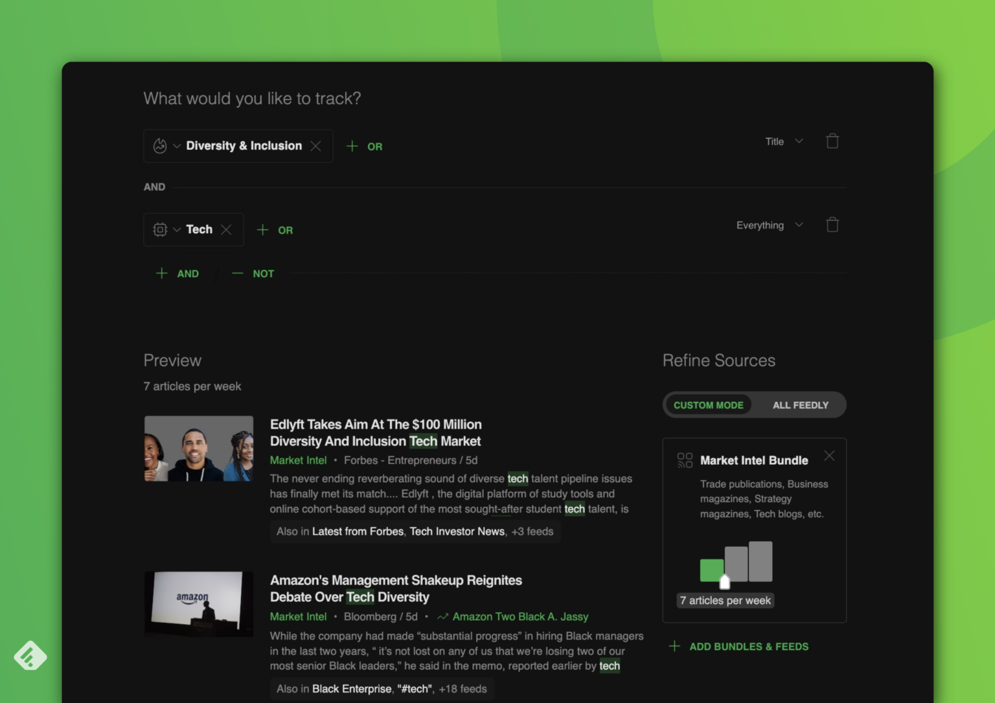Open the "#tech" feed link
This screenshot has width=995, height=703.
(414, 689)
